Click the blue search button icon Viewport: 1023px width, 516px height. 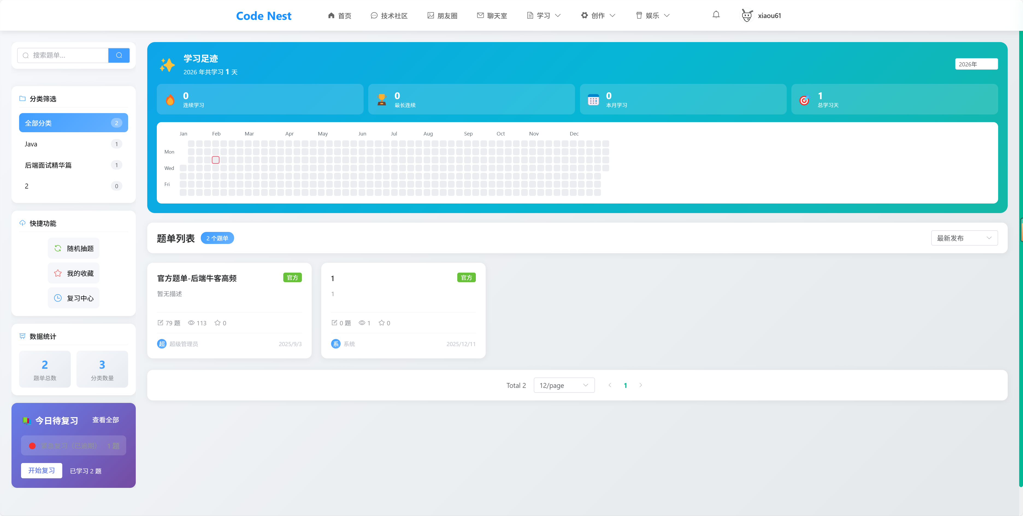[119, 55]
